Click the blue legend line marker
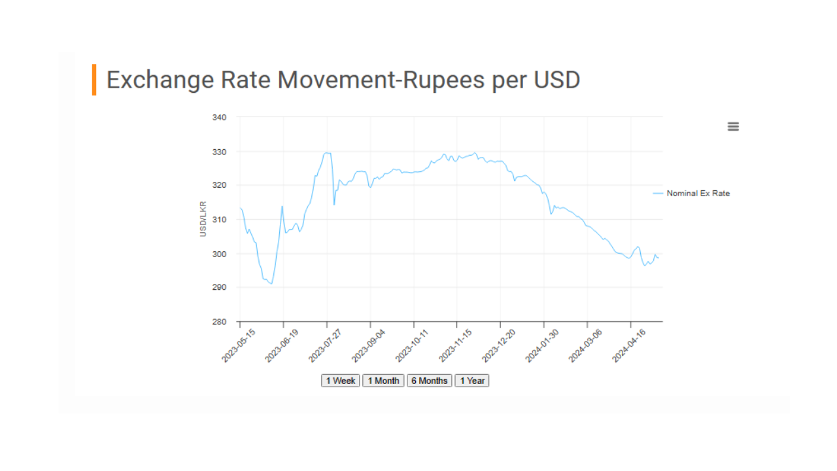Image resolution: width=837 pixels, height=471 pixels. (658, 194)
